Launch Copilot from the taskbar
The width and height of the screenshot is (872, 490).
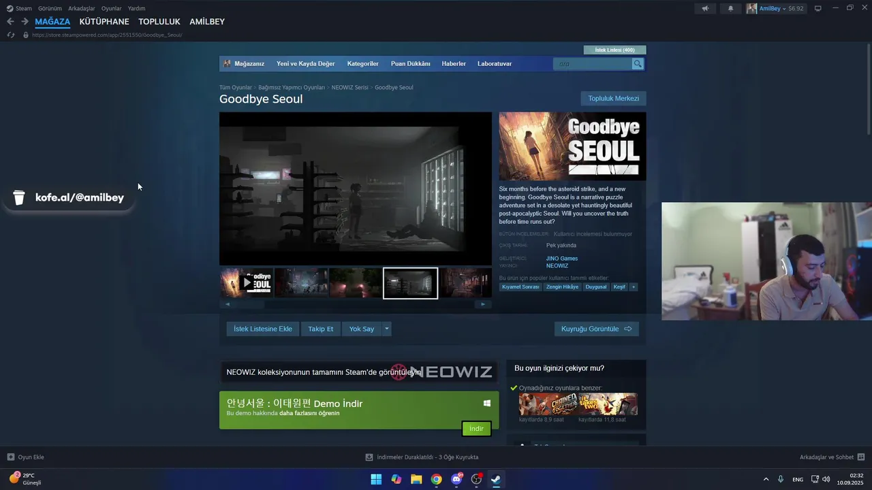coord(396,479)
